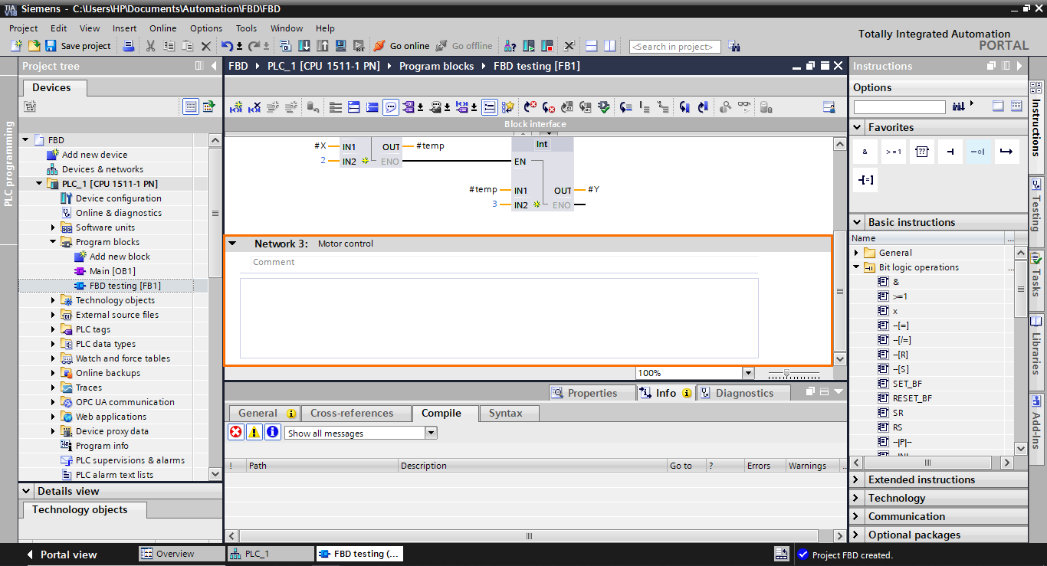Image resolution: width=1047 pixels, height=566 pixels.
Task: Click the Download to device icon
Action: [x=305, y=46]
